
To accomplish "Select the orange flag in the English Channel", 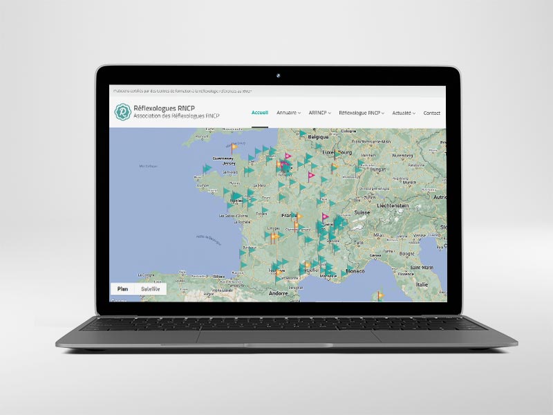I will [235, 146].
